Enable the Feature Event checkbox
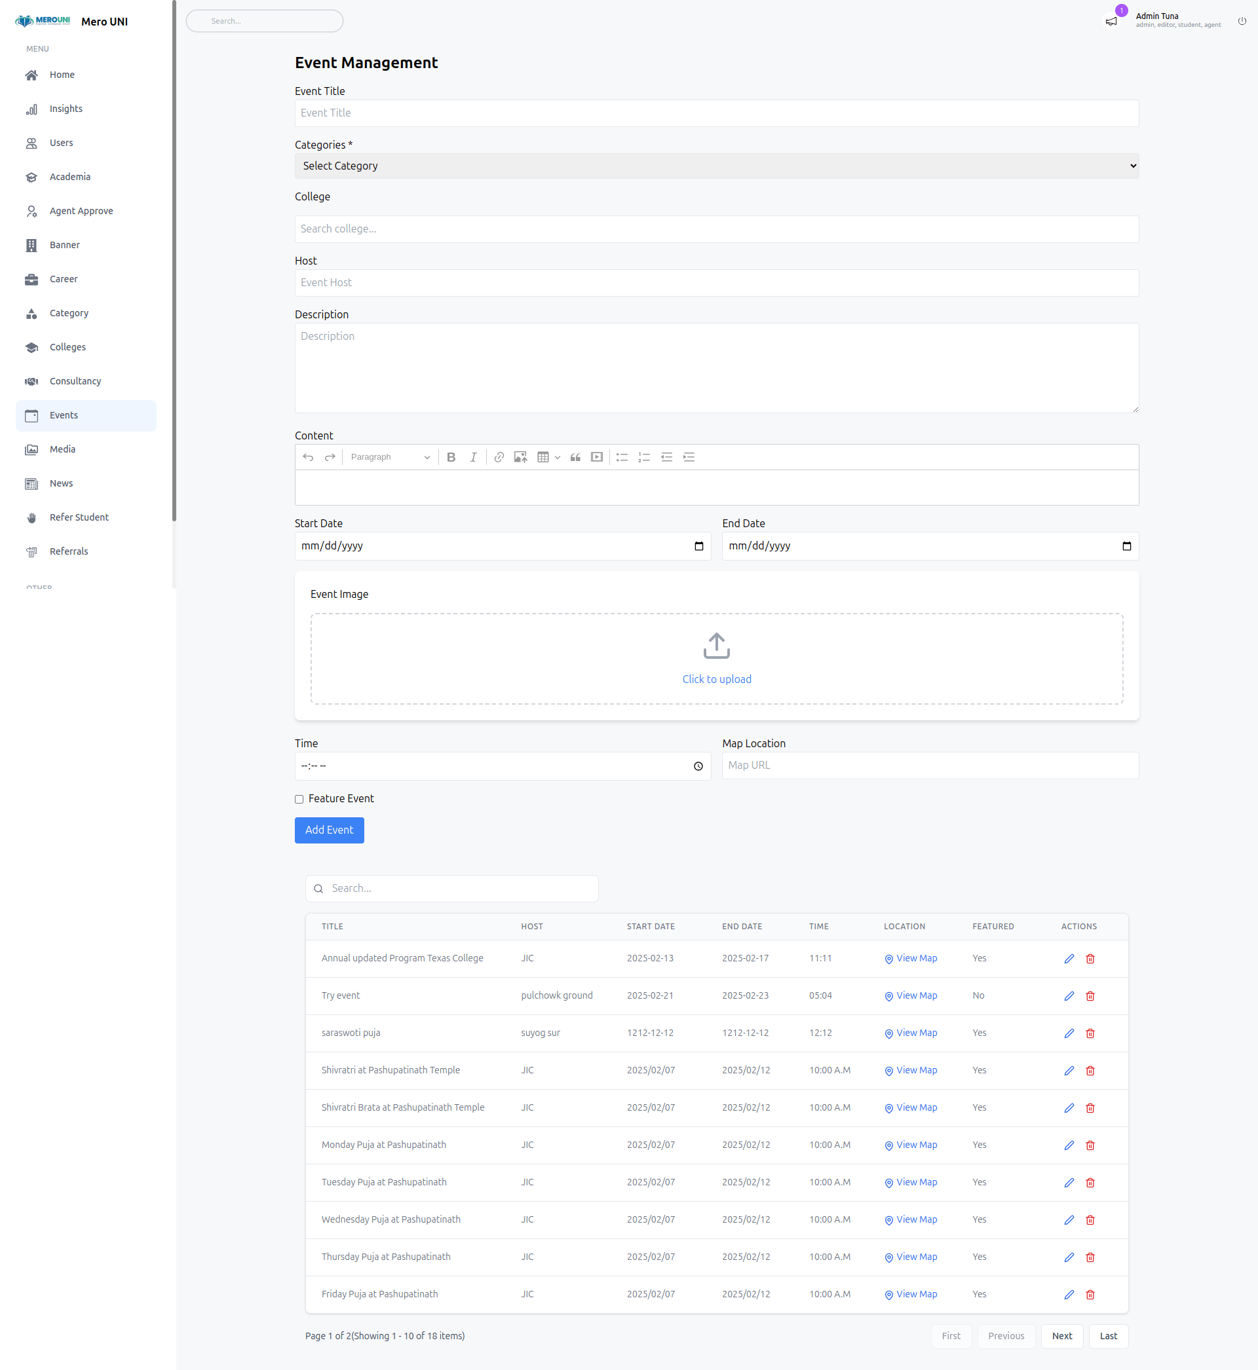Screen dimensions: 1258x1370 pyautogui.click(x=299, y=798)
